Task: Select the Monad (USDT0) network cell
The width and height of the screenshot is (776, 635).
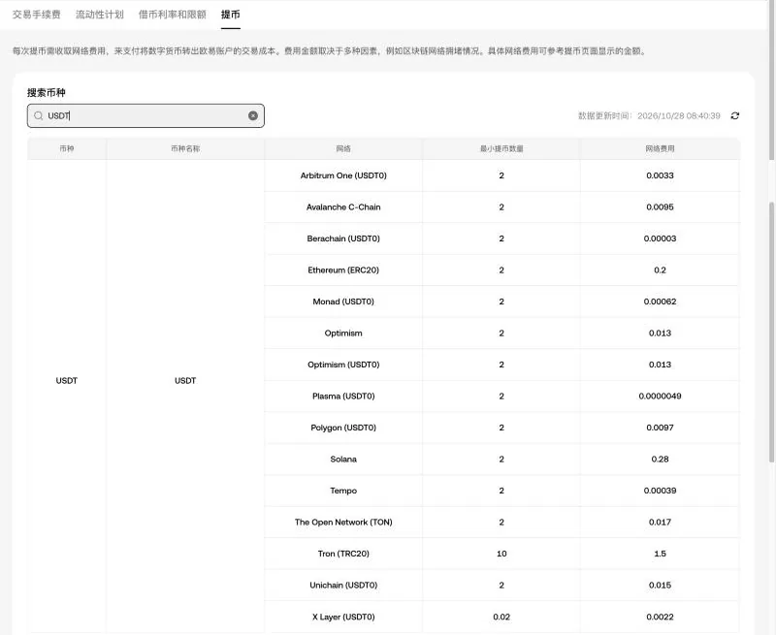Action: tap(343, 302)
